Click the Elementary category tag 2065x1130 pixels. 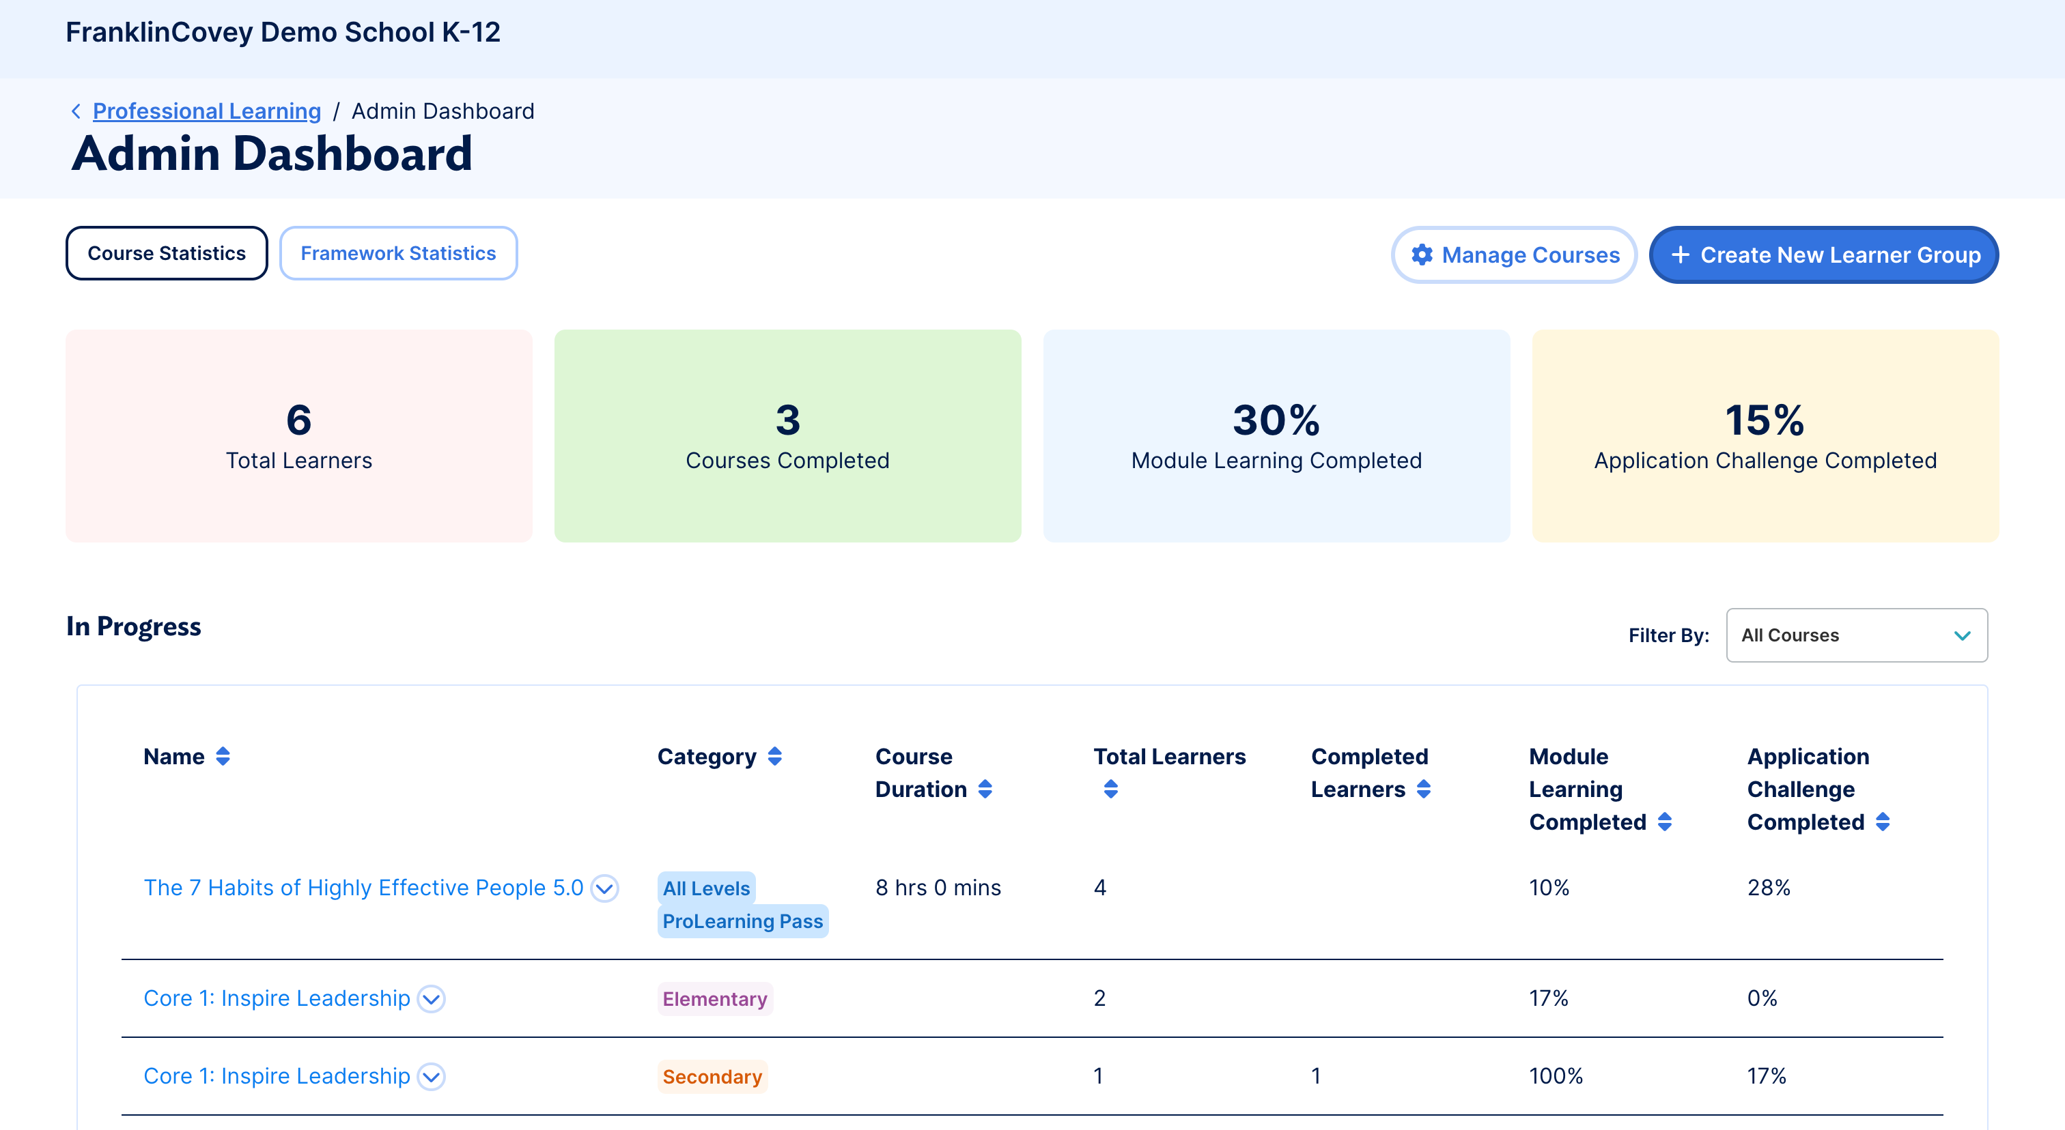(715, 999)
